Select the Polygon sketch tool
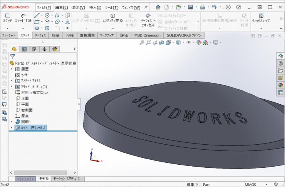The height and width of the screenshot is (187, 285). [x=47, y=28]
